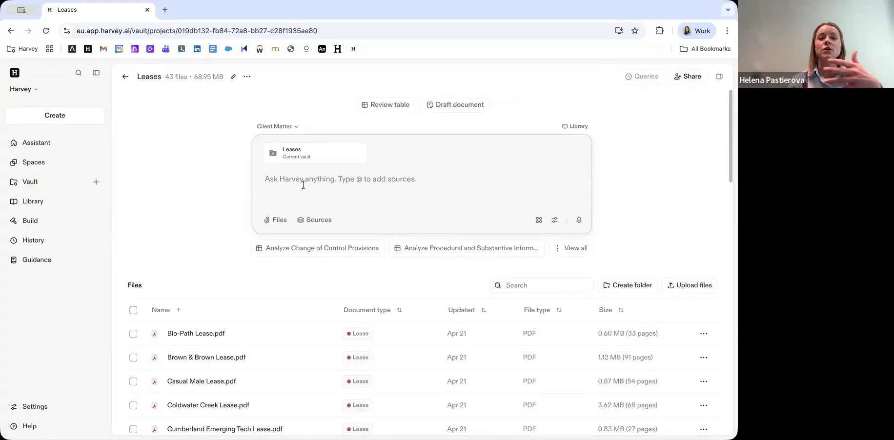This screenshot has width=894, height=440.
Task: Go back using the Leases back arrow
Action: click(125, 77)
